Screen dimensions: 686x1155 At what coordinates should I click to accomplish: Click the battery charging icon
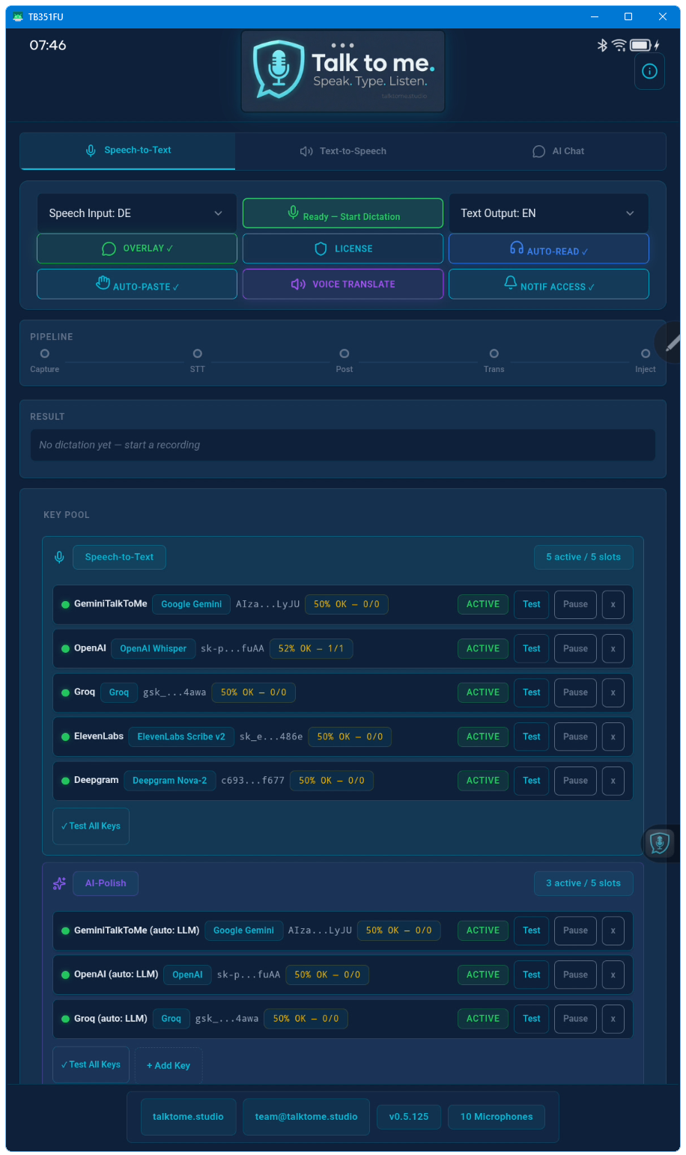(644, 46)
